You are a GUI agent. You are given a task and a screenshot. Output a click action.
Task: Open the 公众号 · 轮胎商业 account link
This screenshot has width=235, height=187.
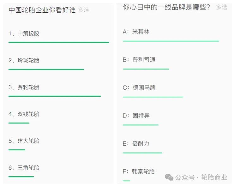point(201,178)
